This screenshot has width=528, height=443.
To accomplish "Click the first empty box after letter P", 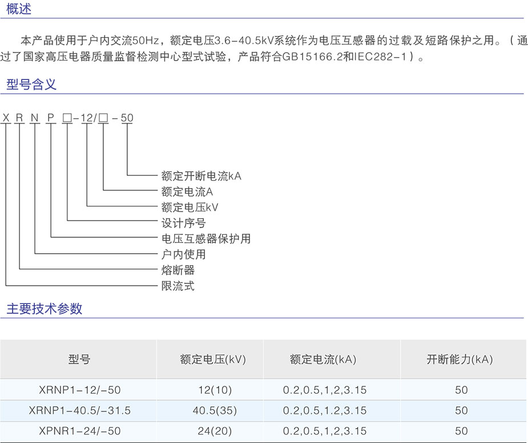I will point(67,118).
